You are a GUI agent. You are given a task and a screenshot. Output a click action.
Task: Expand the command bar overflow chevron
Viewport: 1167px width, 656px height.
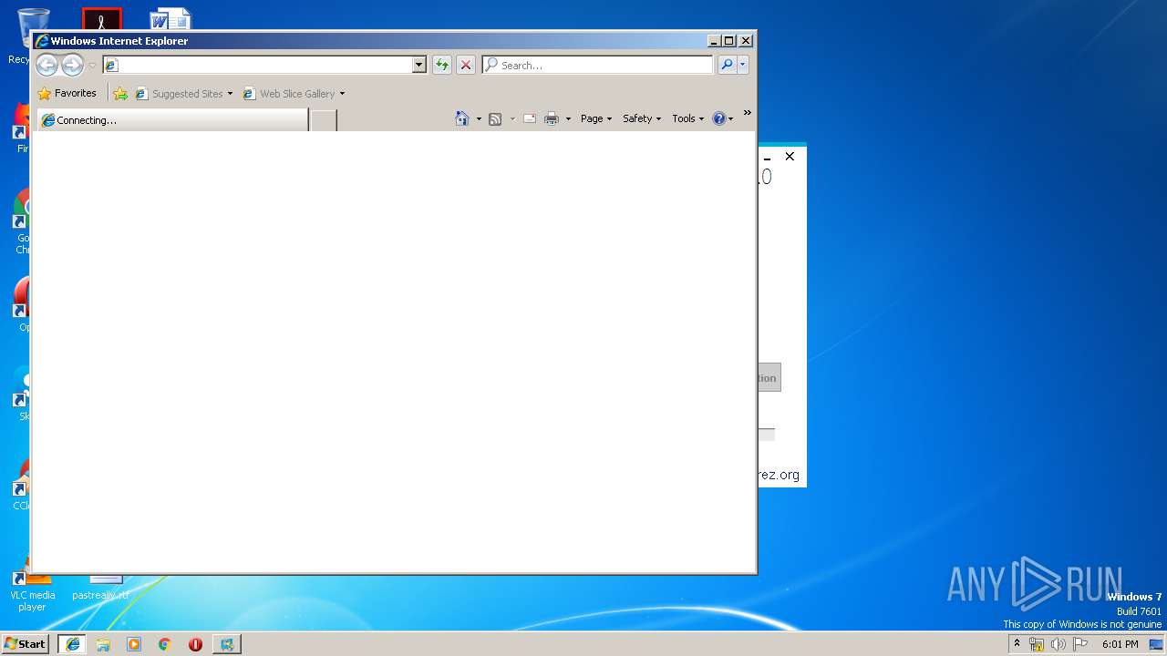click(747, 113)
